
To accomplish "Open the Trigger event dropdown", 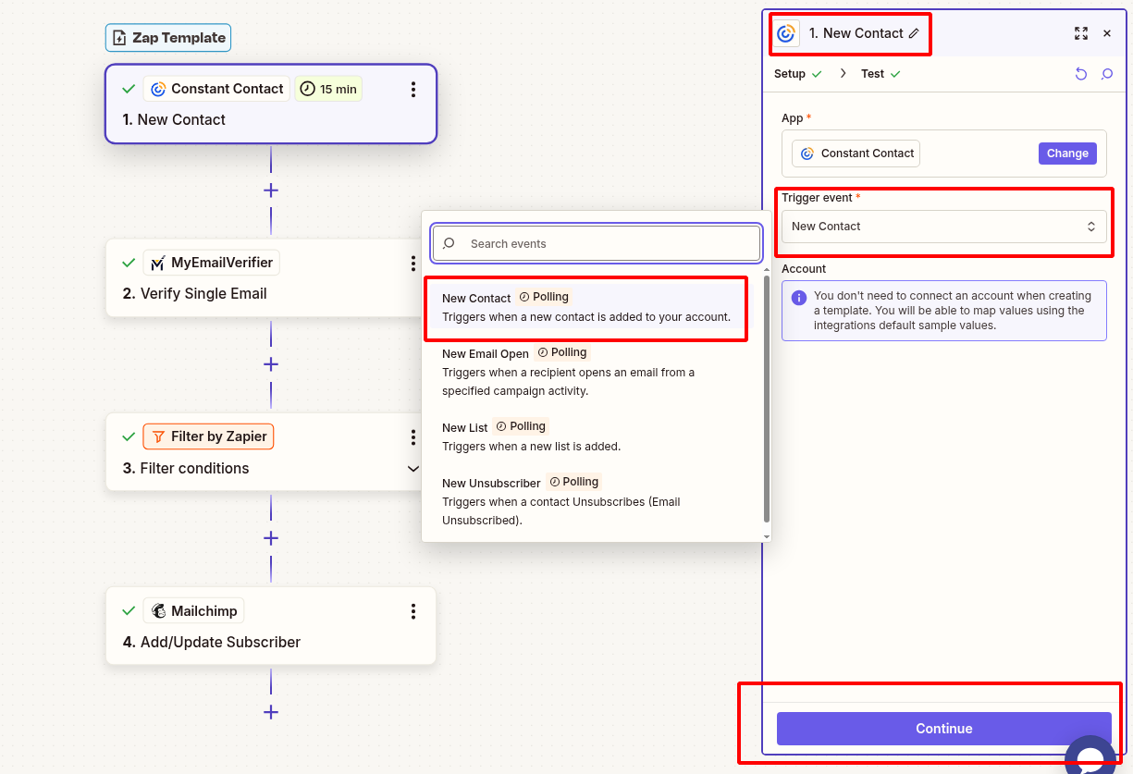I will (943, 226).
